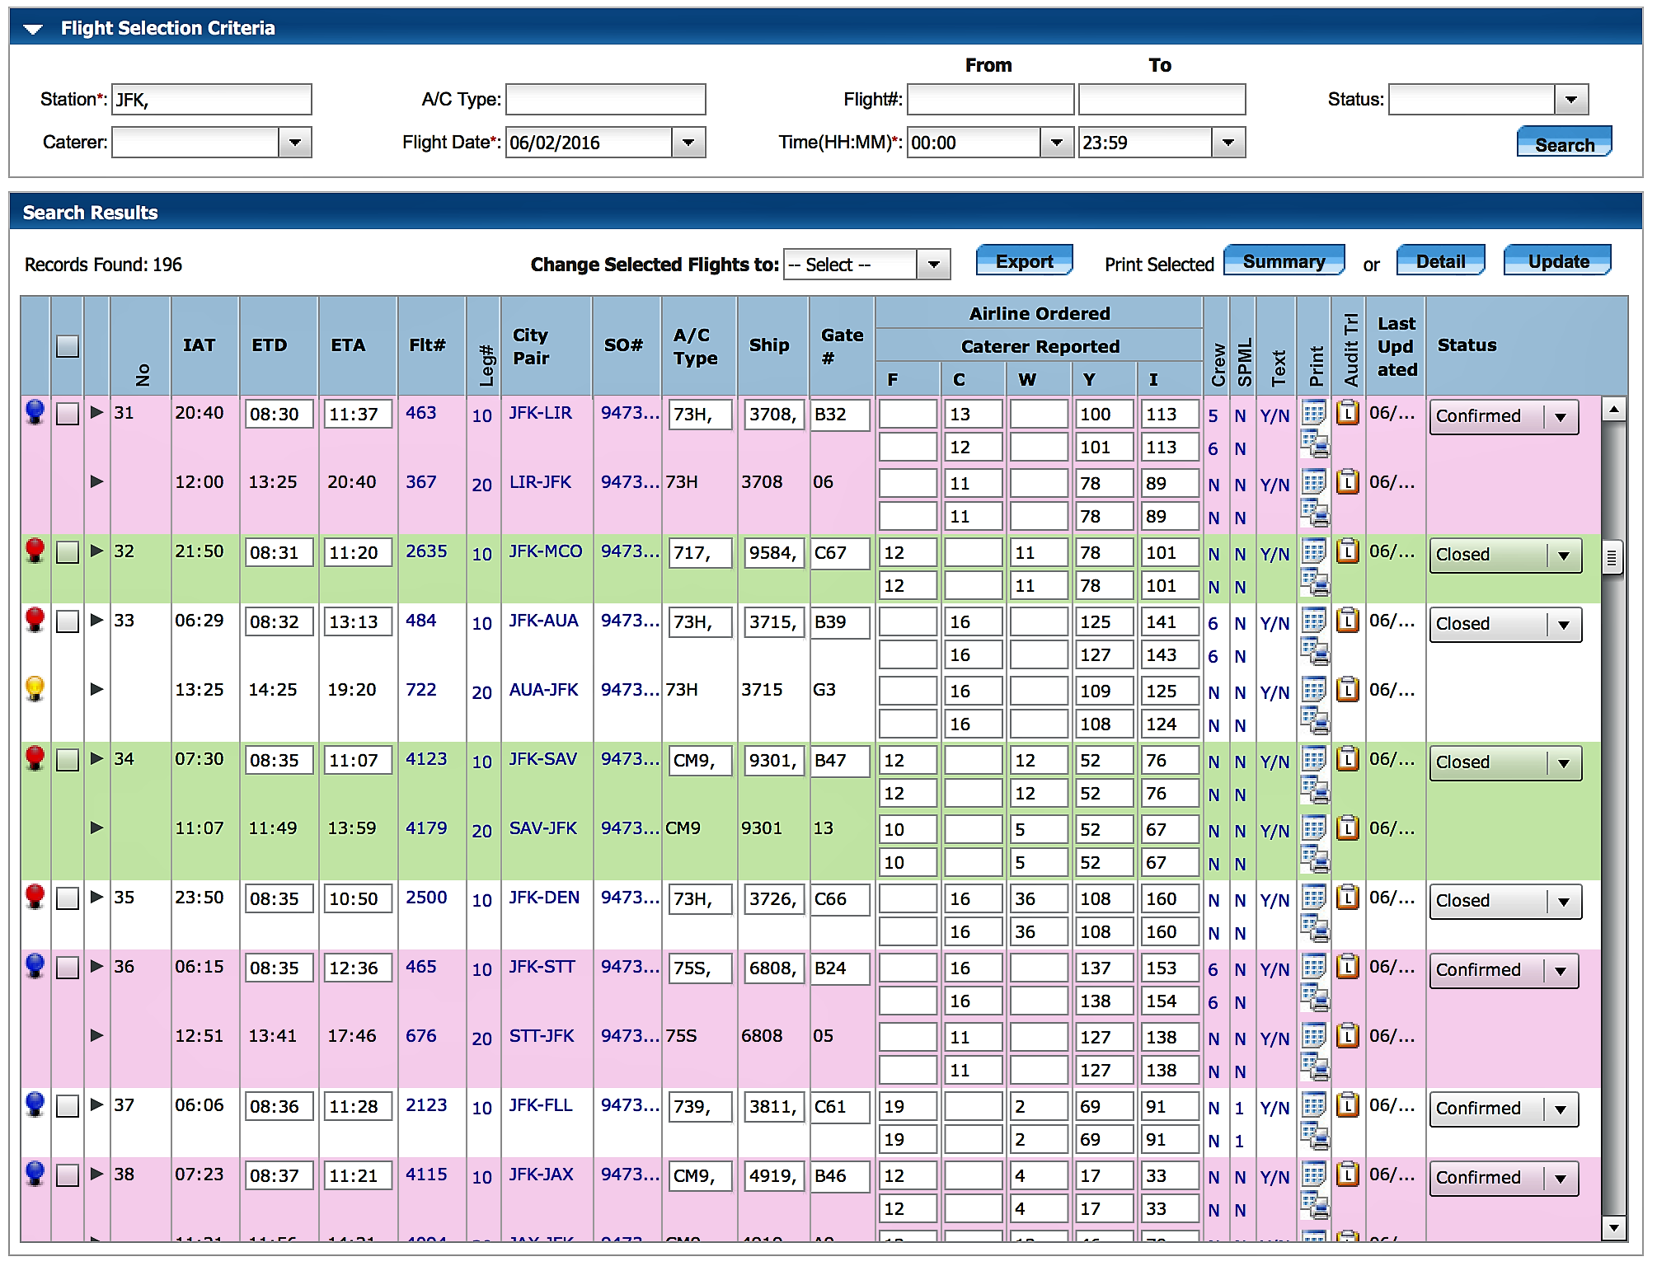Screen dimensions: 1657x1266
Task: Open Y/N text link for flight 2500
Action: coord(1274,901)
